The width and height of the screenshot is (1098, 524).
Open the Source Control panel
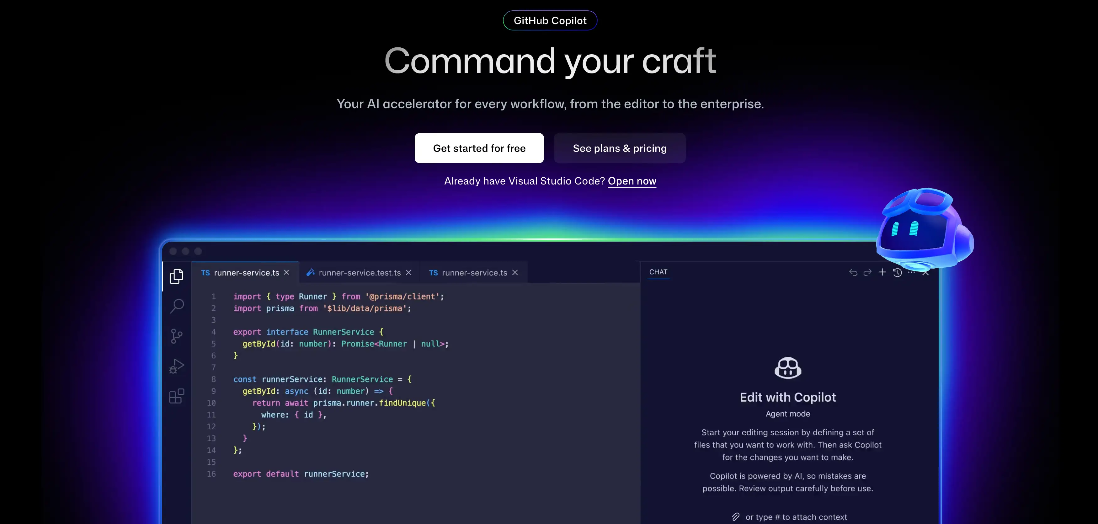click(x=176, y=336)
